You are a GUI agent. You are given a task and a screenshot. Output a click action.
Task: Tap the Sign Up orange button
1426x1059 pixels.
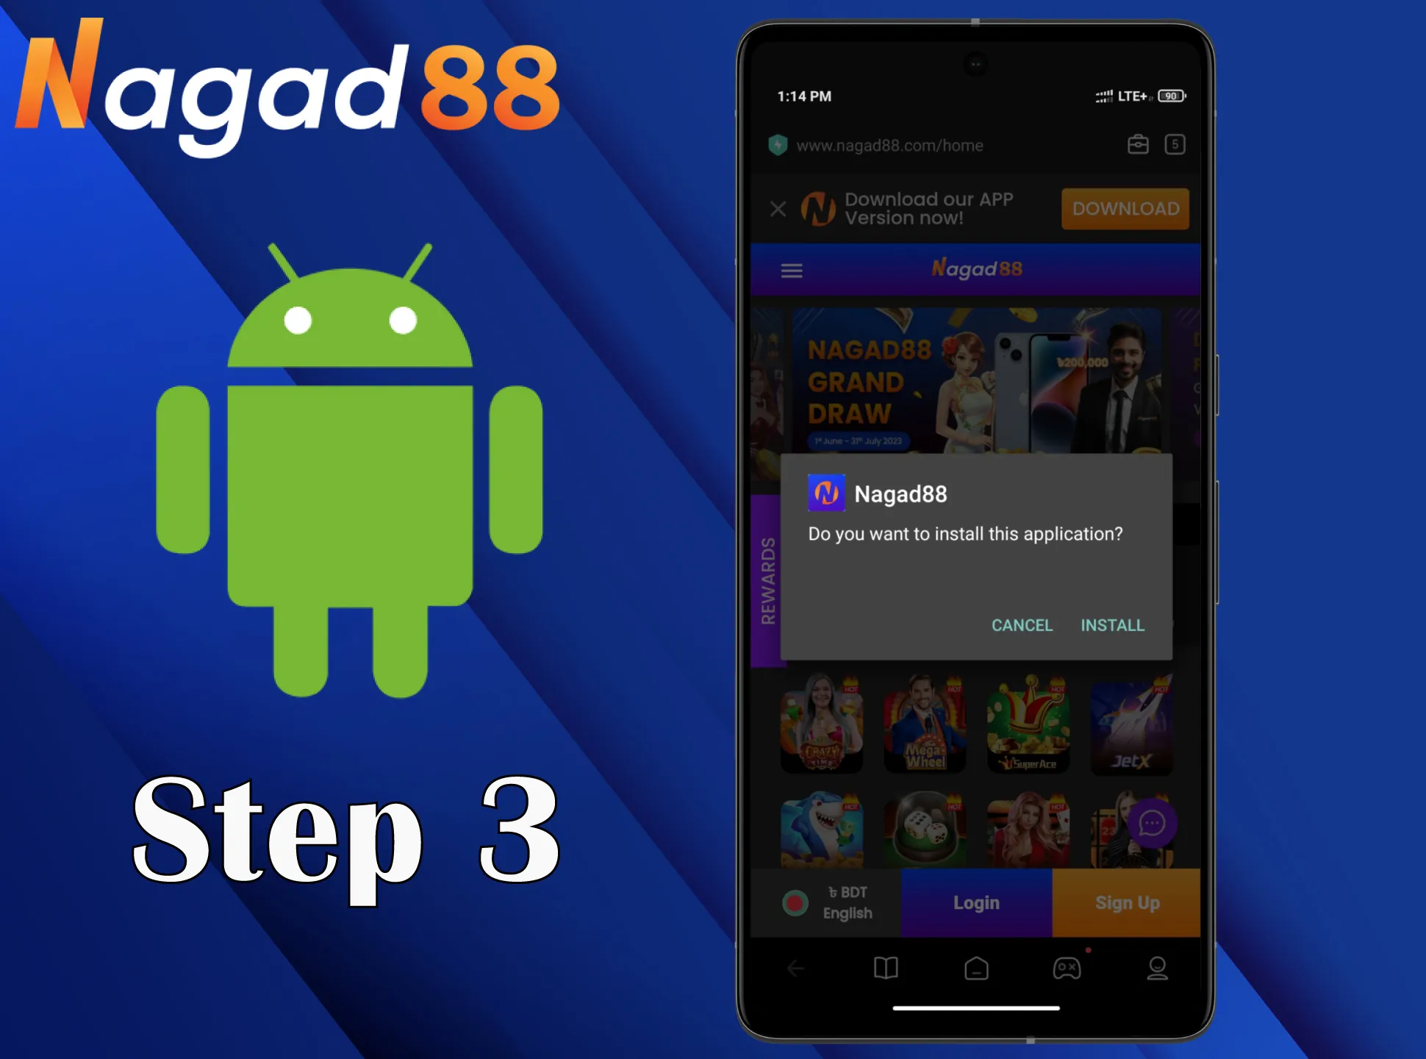(x=1126, y=901)
